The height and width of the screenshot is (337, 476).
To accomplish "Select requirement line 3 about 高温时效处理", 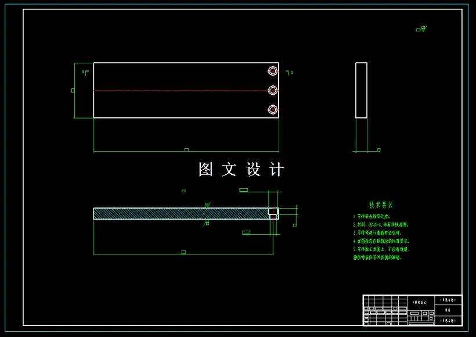I will 377,233.
